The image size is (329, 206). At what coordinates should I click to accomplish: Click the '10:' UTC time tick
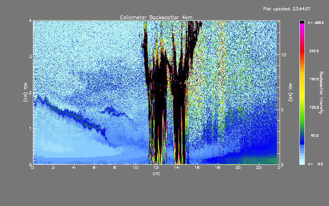[x=136, y=168]
